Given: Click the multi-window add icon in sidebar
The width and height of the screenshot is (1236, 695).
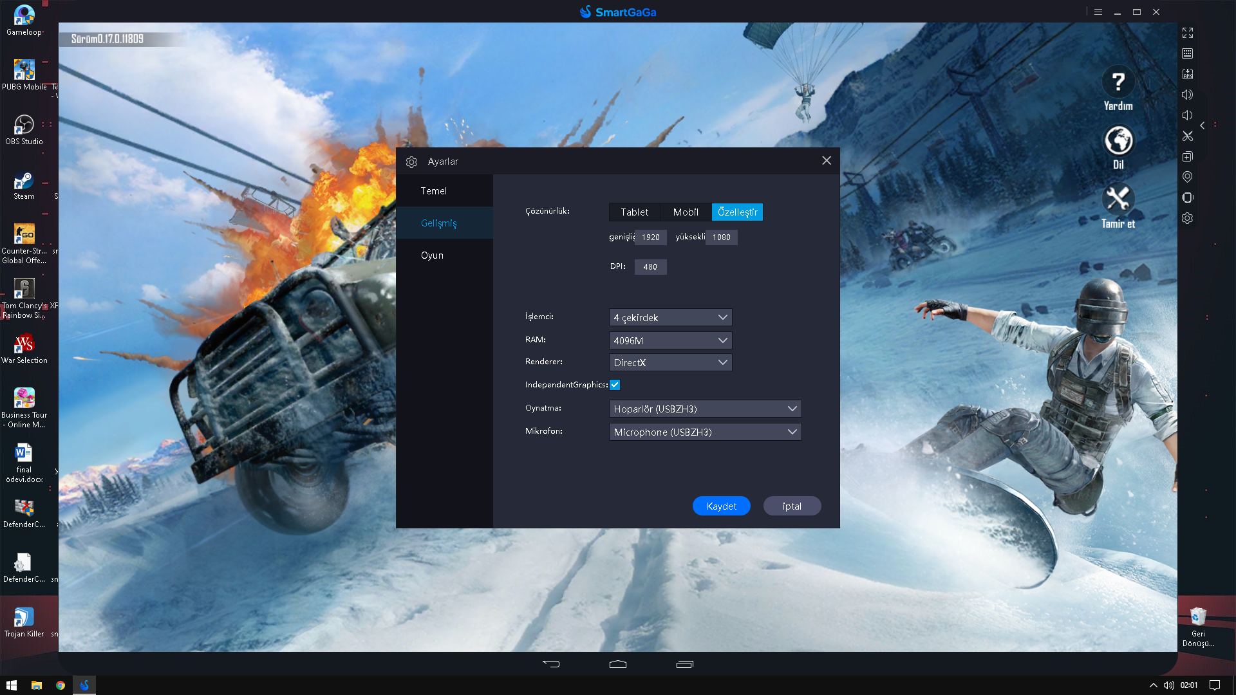Looking at the screenshot, I should [x=1188, y=156].
